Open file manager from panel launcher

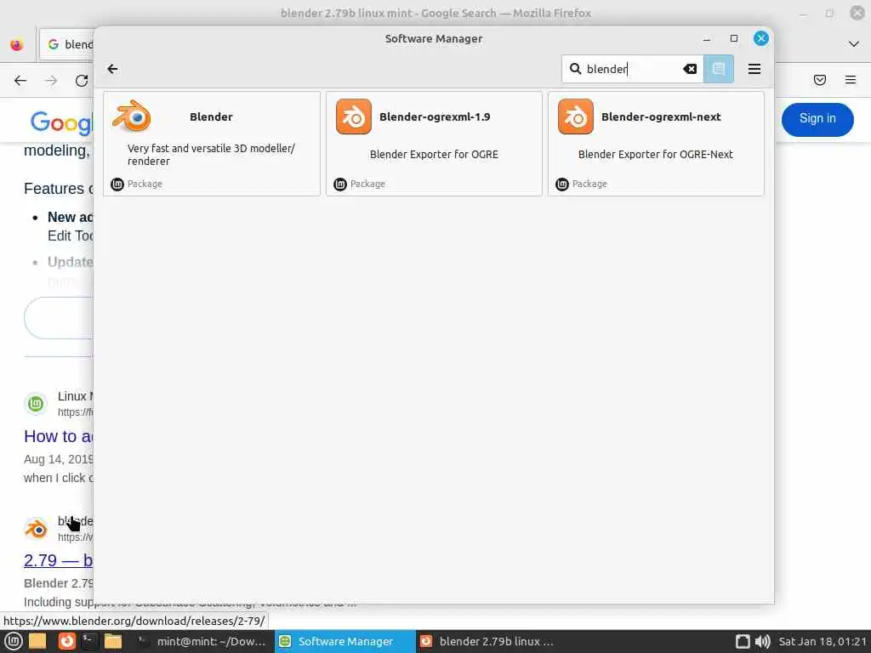(x=113, y=641)
